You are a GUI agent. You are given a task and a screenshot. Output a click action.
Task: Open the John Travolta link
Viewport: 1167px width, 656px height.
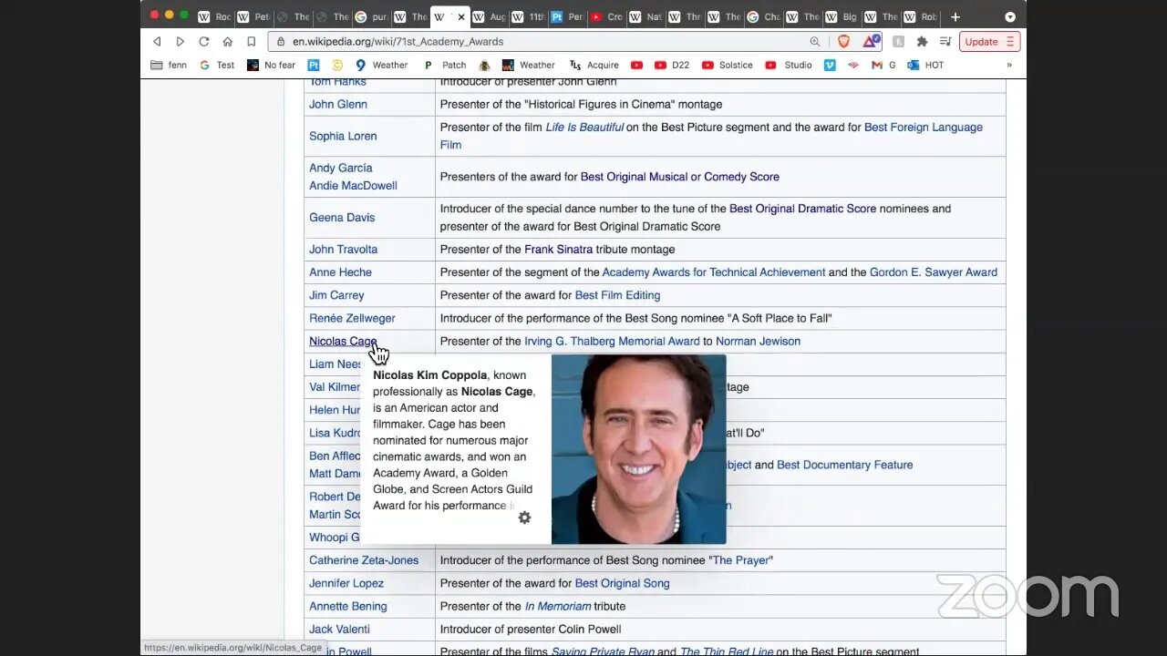tap(343, 249)
